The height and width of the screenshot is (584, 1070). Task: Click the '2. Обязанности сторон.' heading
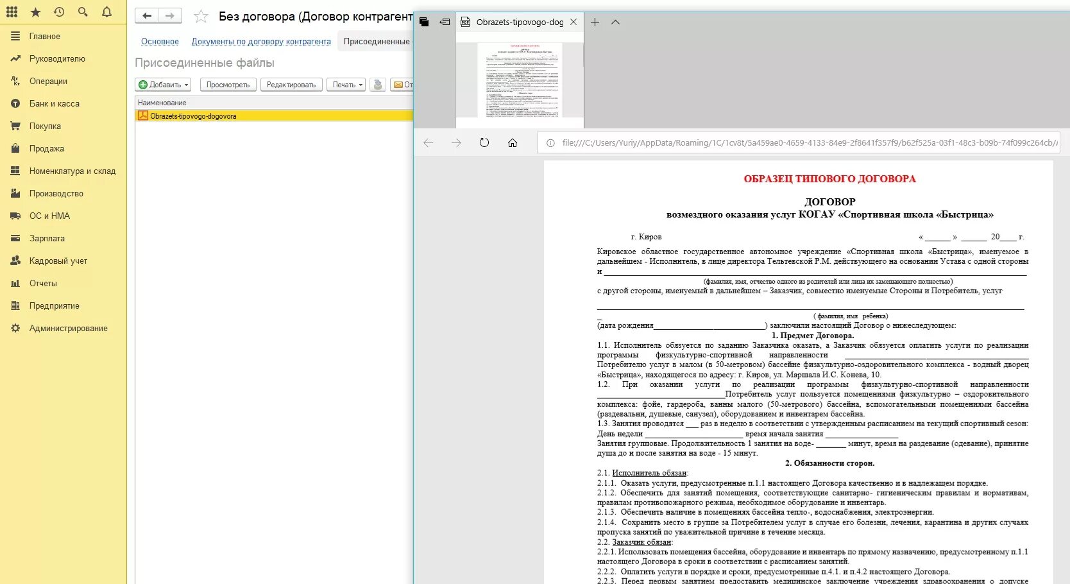point(830,463)
